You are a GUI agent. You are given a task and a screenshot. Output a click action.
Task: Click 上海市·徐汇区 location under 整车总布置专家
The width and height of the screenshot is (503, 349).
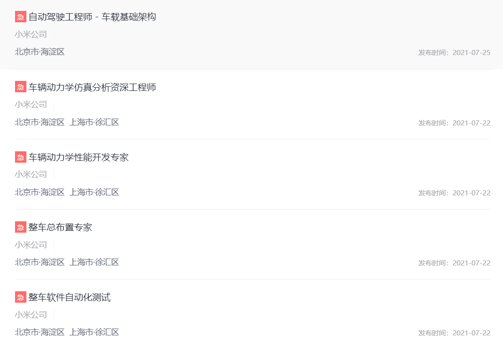[x=94, y=262]
